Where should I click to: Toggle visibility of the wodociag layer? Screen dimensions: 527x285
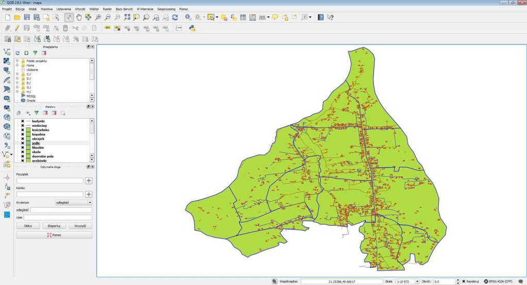pos(23,125)
